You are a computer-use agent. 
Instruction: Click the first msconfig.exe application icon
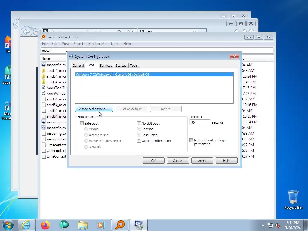pyautogui.click(x=44, y=65)
